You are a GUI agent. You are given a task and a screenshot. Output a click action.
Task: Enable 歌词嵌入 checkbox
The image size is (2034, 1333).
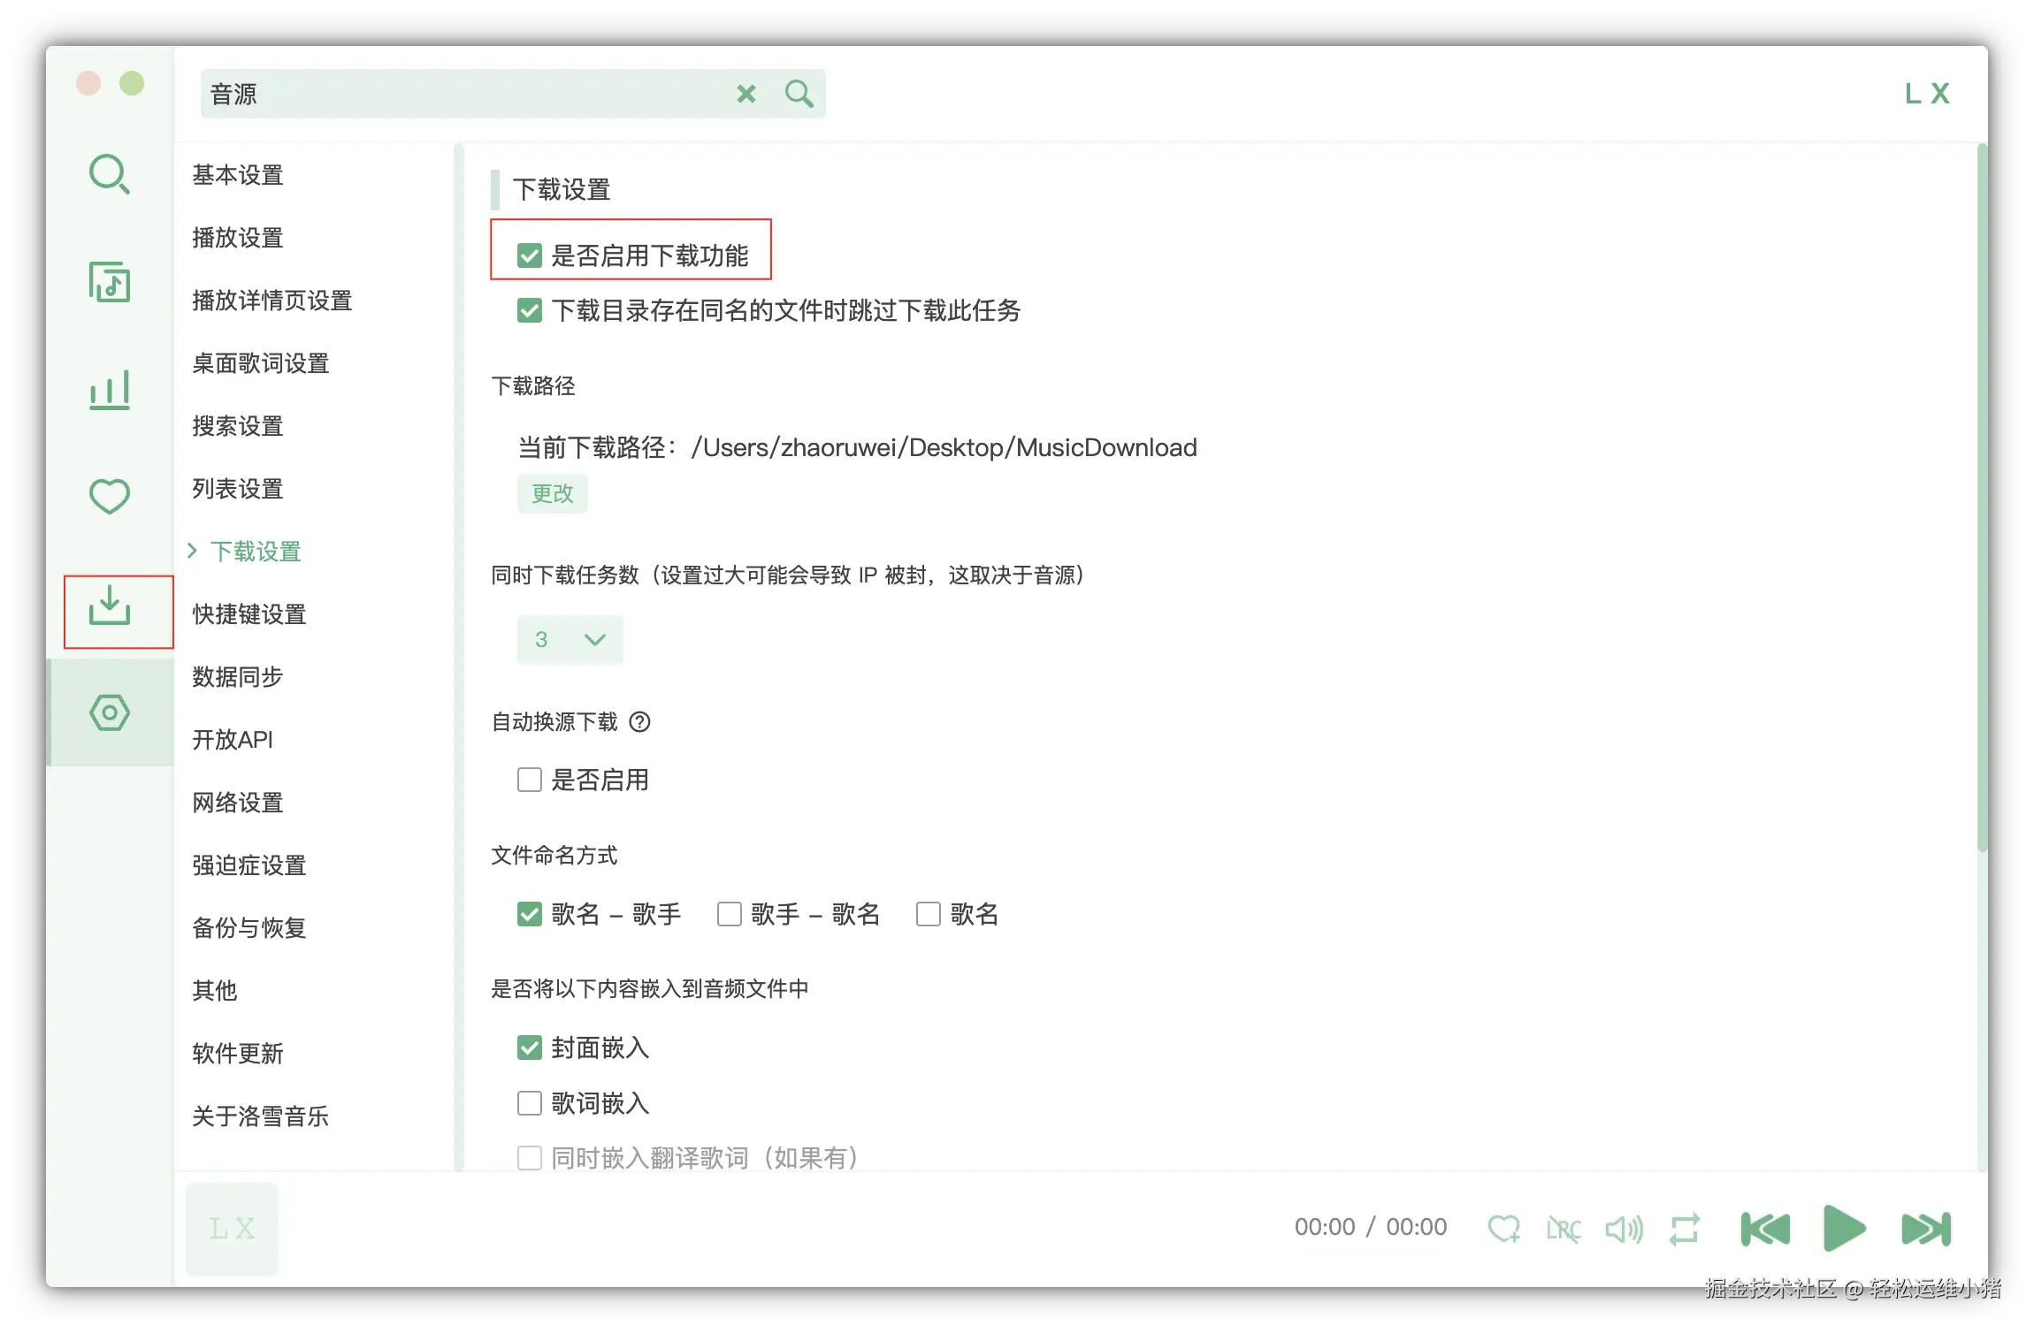(x=530, y=1103)
